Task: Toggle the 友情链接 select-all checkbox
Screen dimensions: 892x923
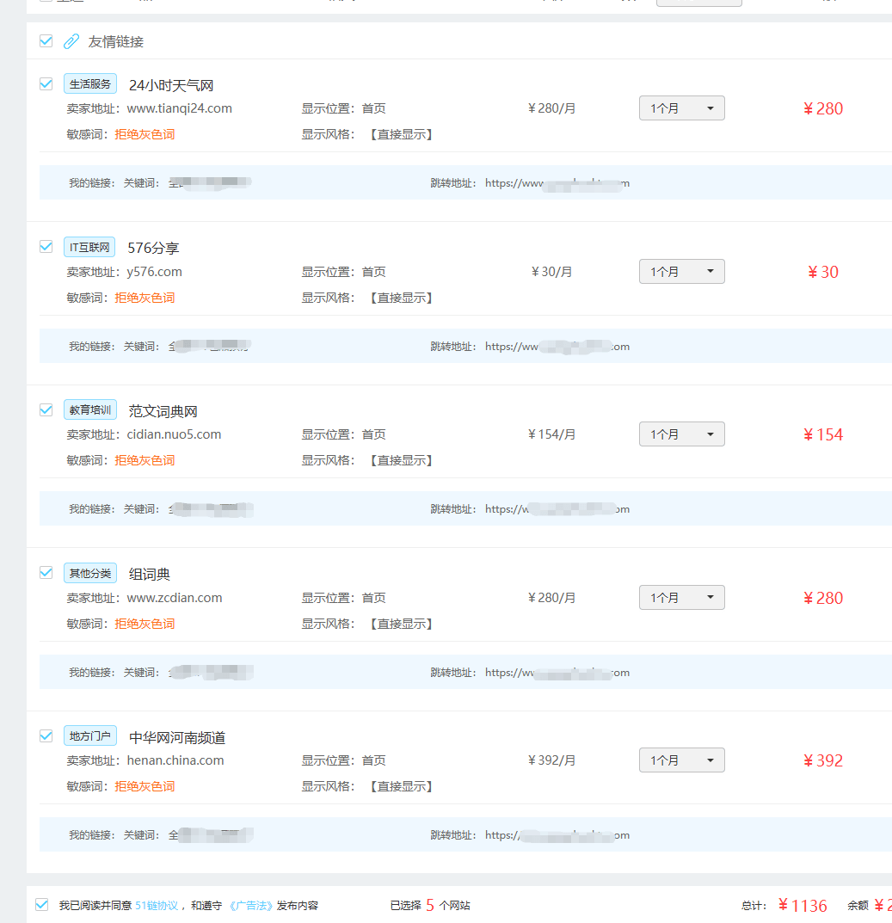Action: (46, 41)
